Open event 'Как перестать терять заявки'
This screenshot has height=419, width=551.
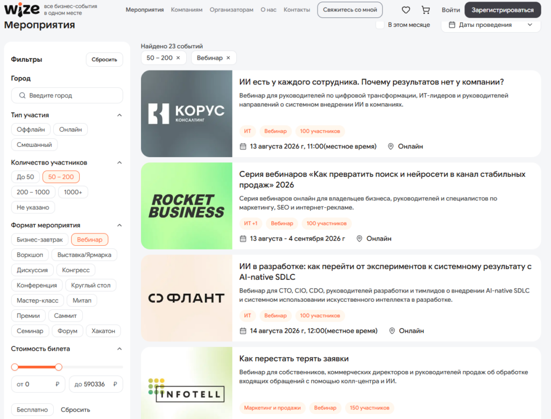[x=294, y=359]
